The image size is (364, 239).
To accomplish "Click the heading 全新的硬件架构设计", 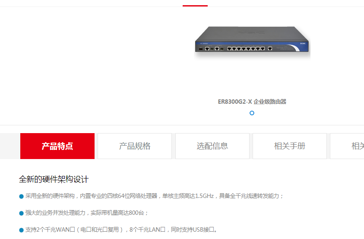I will 54,179.
